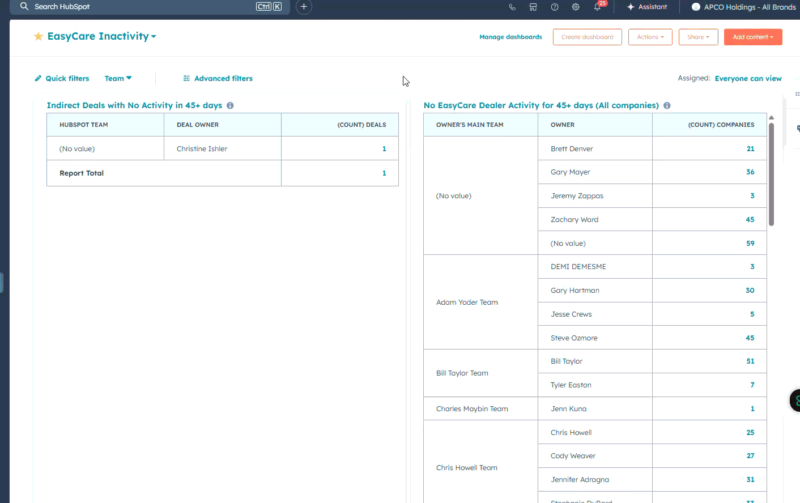Expand the Share dropdown menu

click(x=698, y=37)
